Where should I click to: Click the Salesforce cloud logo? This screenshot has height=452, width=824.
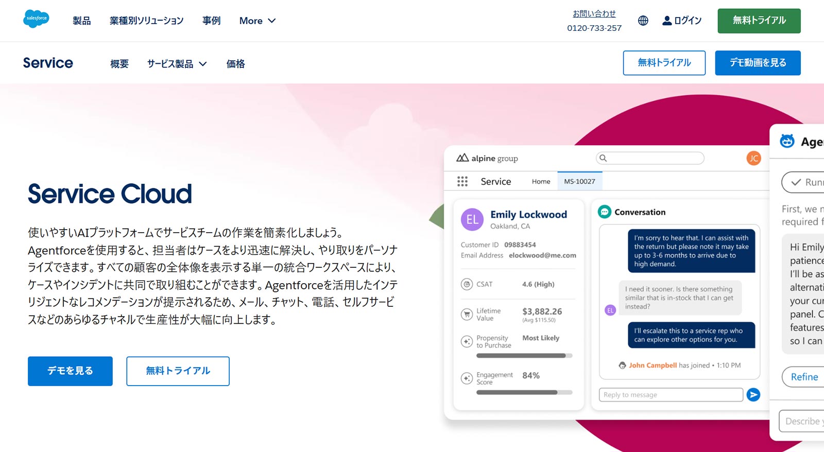[x=36, y=19]
